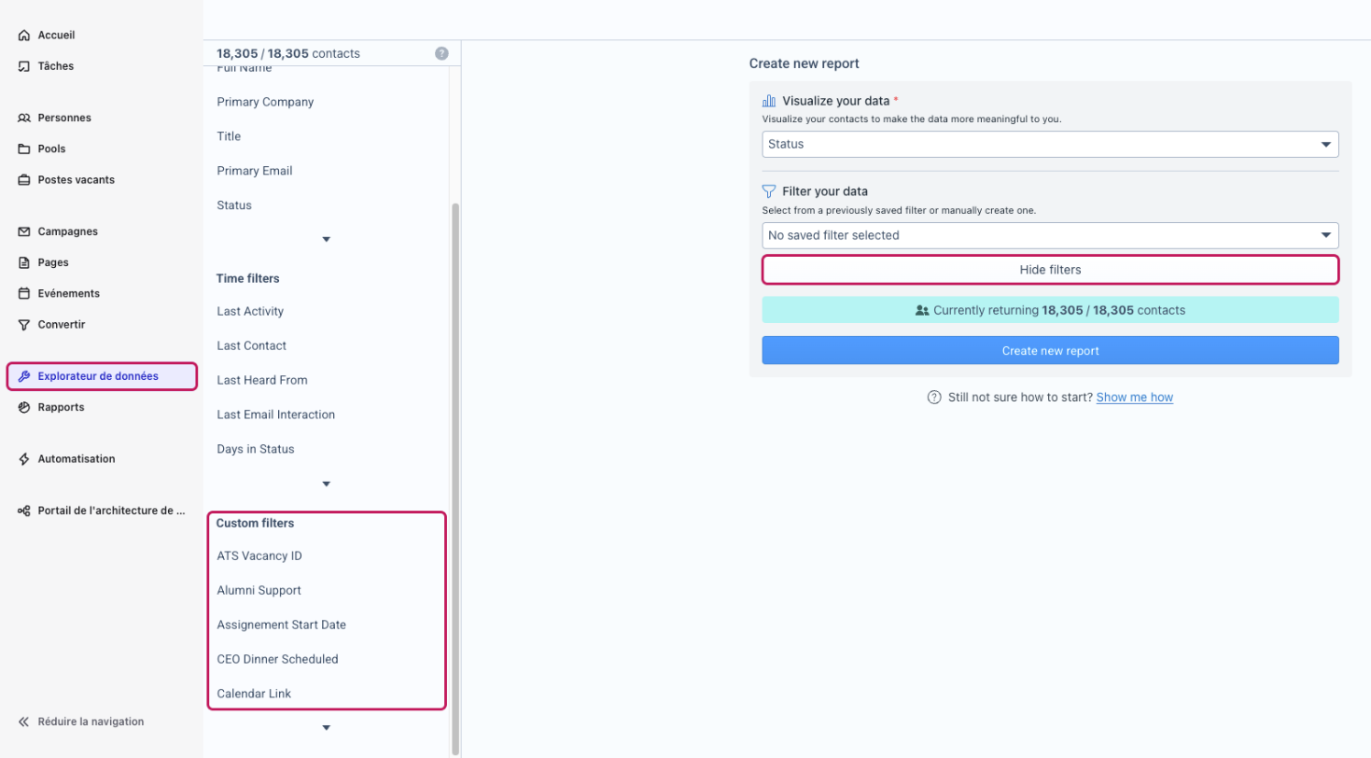This screenshot has width=1371, height=758.
Task: Select the Primary Company filter
Action: tap(265, 102)
